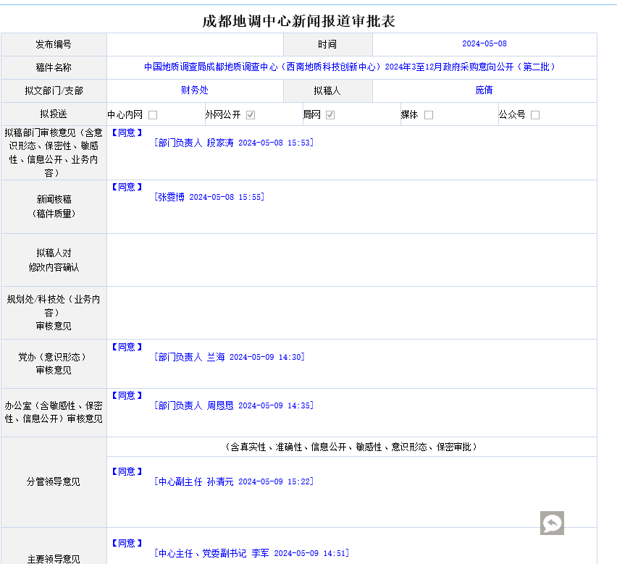Click the note 含真实性、准确性、信息公开
The image size is (617, 564).
pyautogui.click(x=351, y=447)
